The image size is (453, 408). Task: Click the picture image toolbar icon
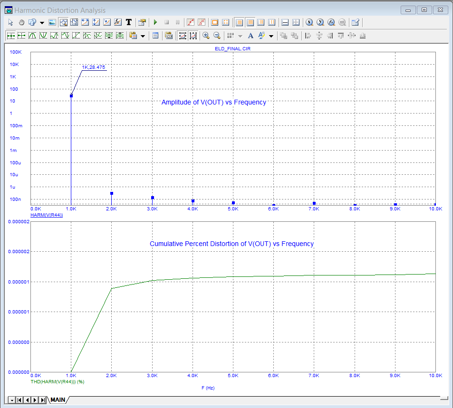[52, 22]
